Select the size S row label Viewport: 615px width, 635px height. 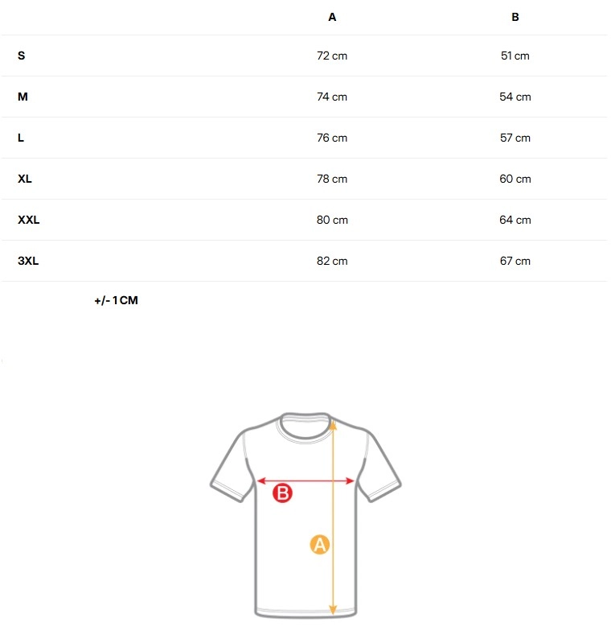pos(21,56)
